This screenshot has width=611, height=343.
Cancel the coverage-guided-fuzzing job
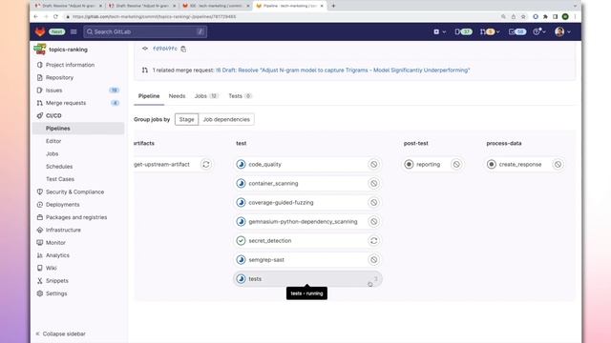[x=373, y=203]
